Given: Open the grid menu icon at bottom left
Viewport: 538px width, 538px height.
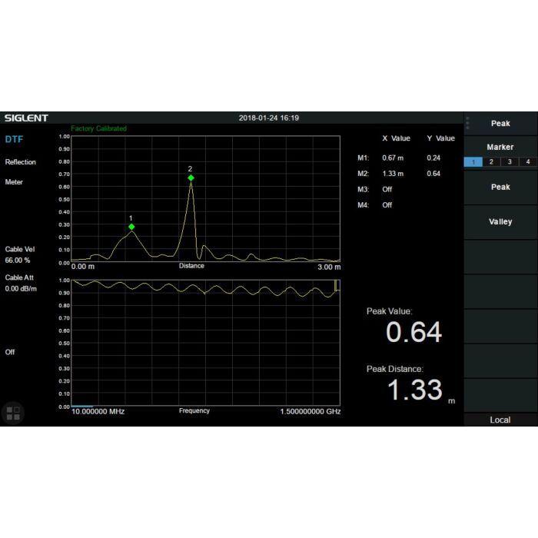Looking at the screenshot, I should (x=13, y=413).
